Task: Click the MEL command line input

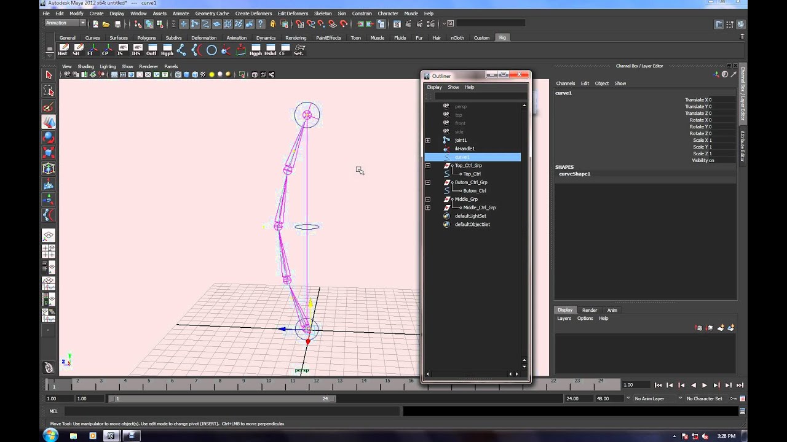Action: tap(232, 411)
